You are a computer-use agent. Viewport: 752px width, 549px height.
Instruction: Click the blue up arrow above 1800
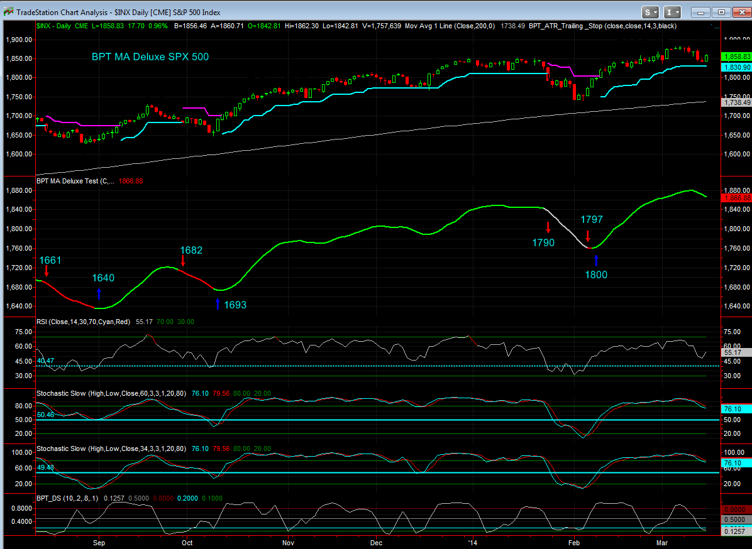[596, 260]
